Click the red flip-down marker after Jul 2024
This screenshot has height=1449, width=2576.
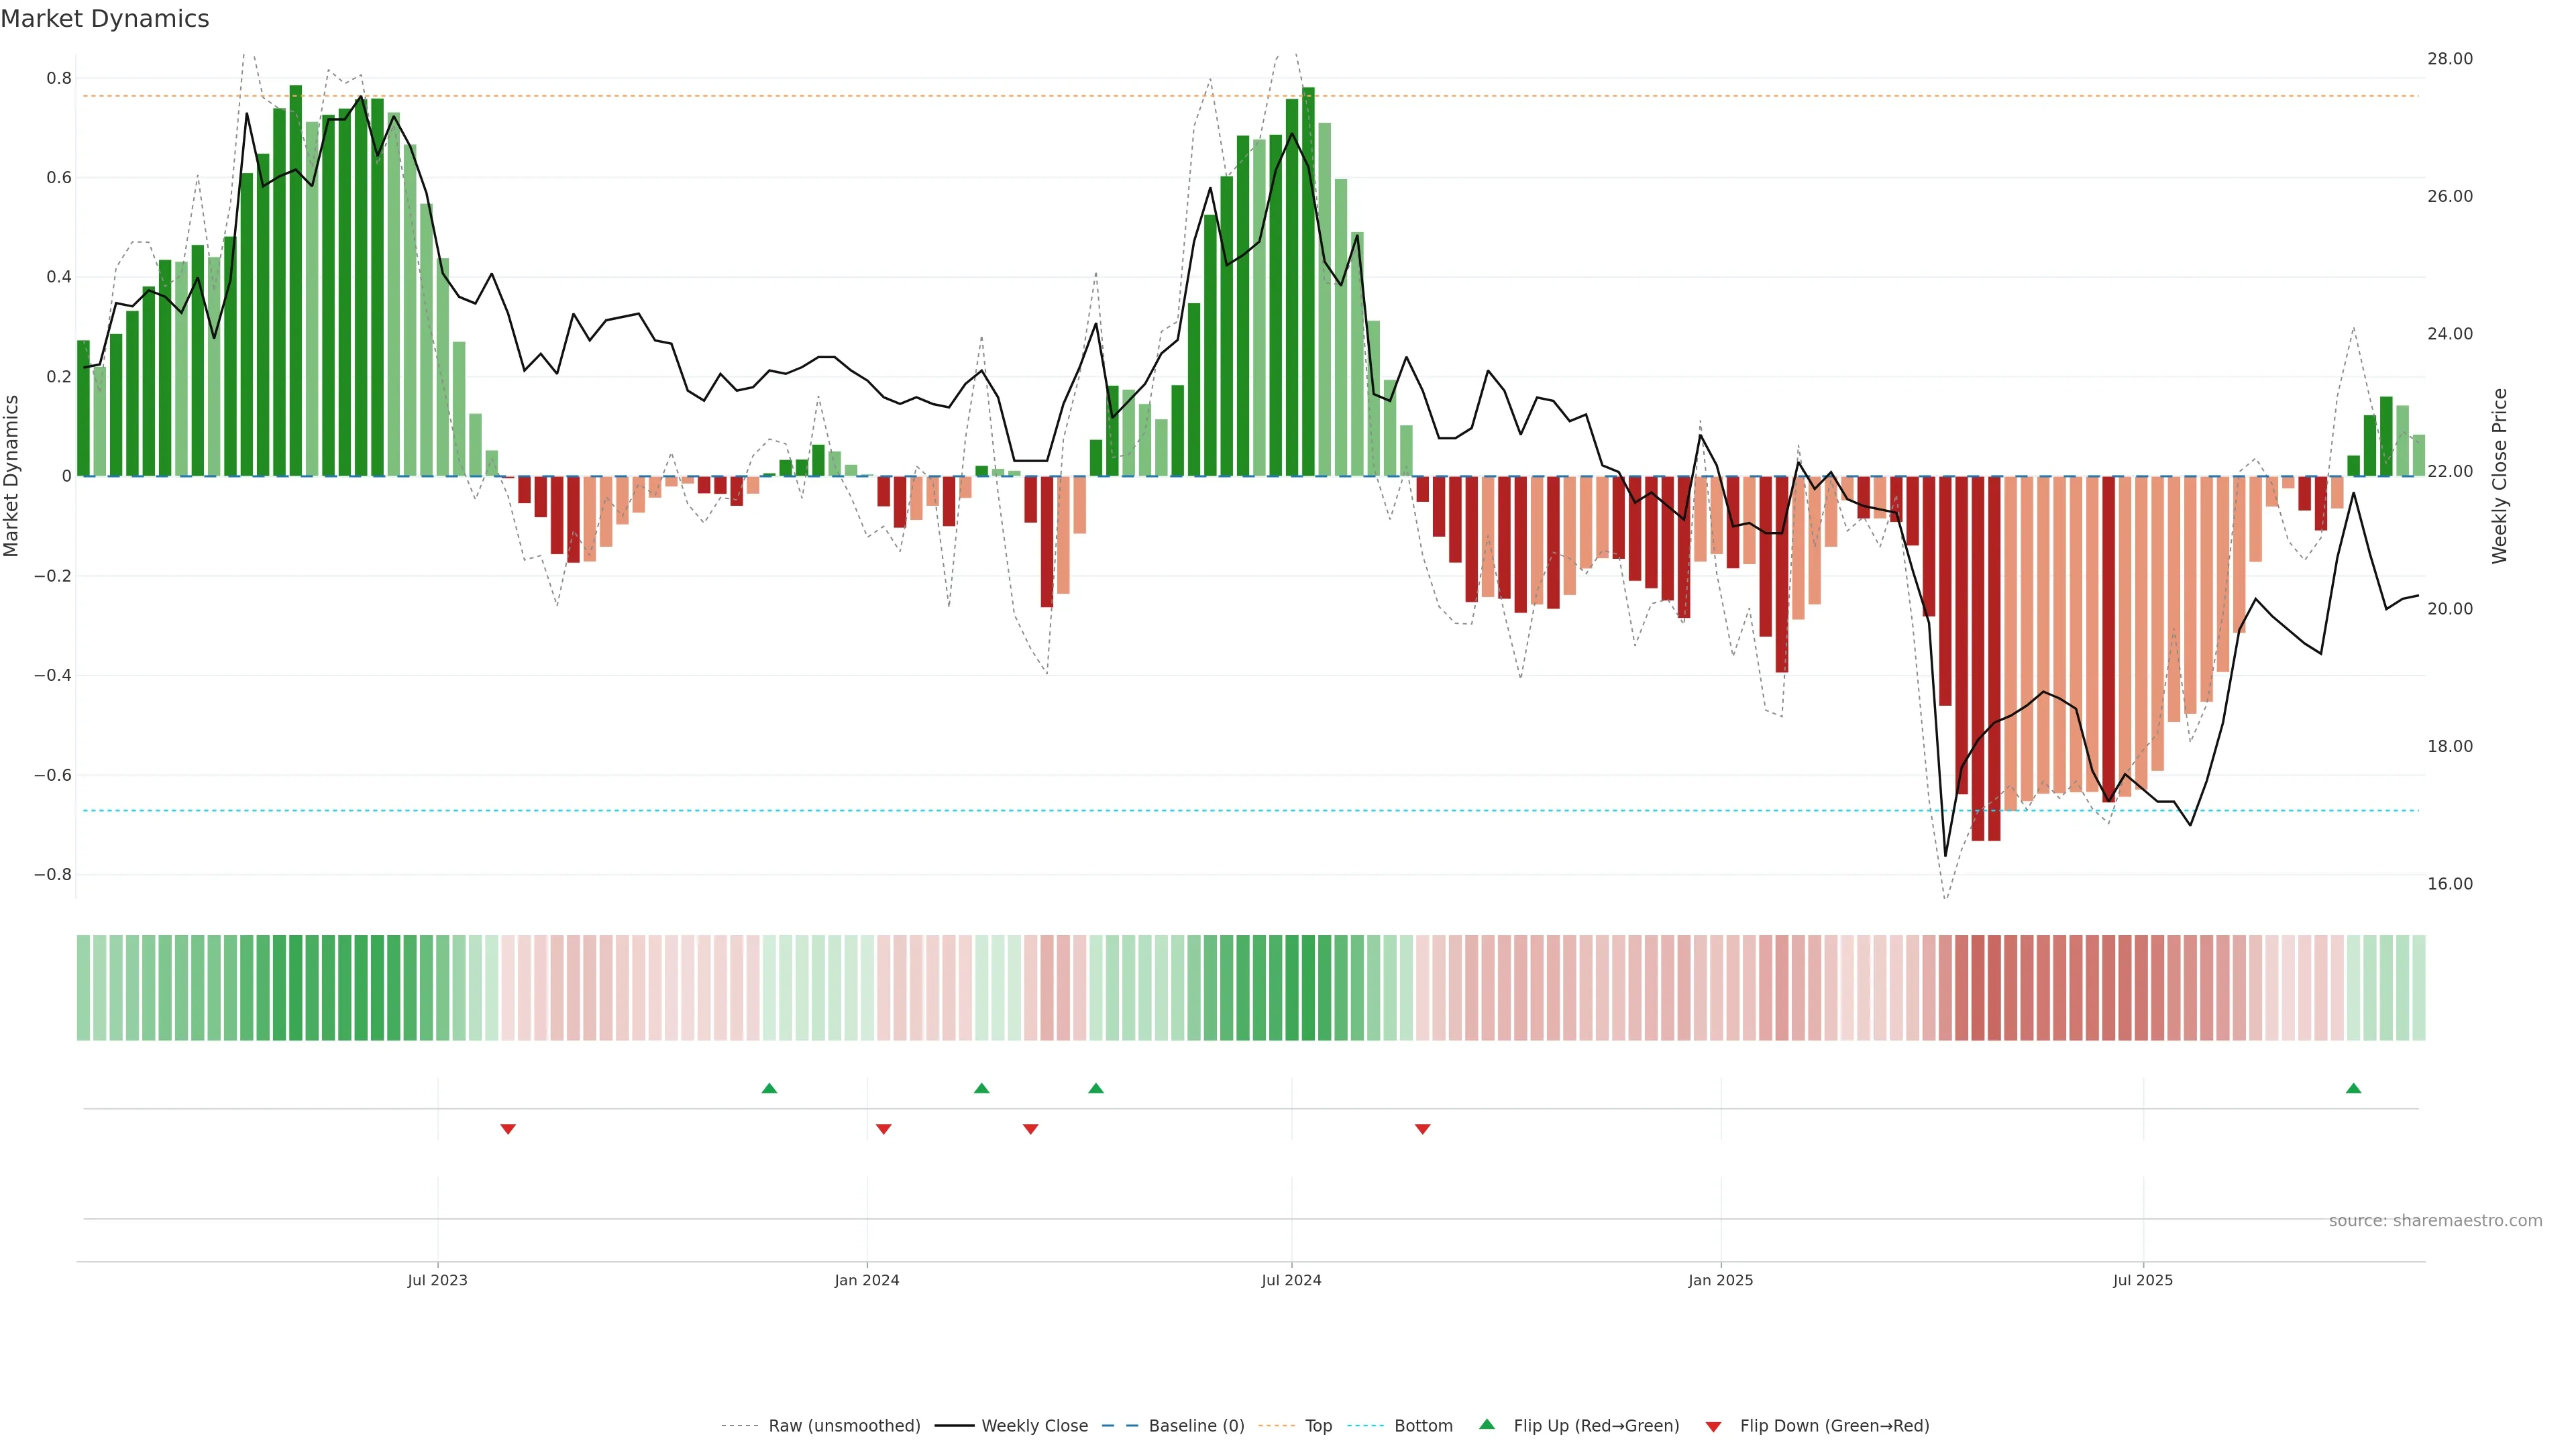pyautogui.click(x=1422, y=1129)
